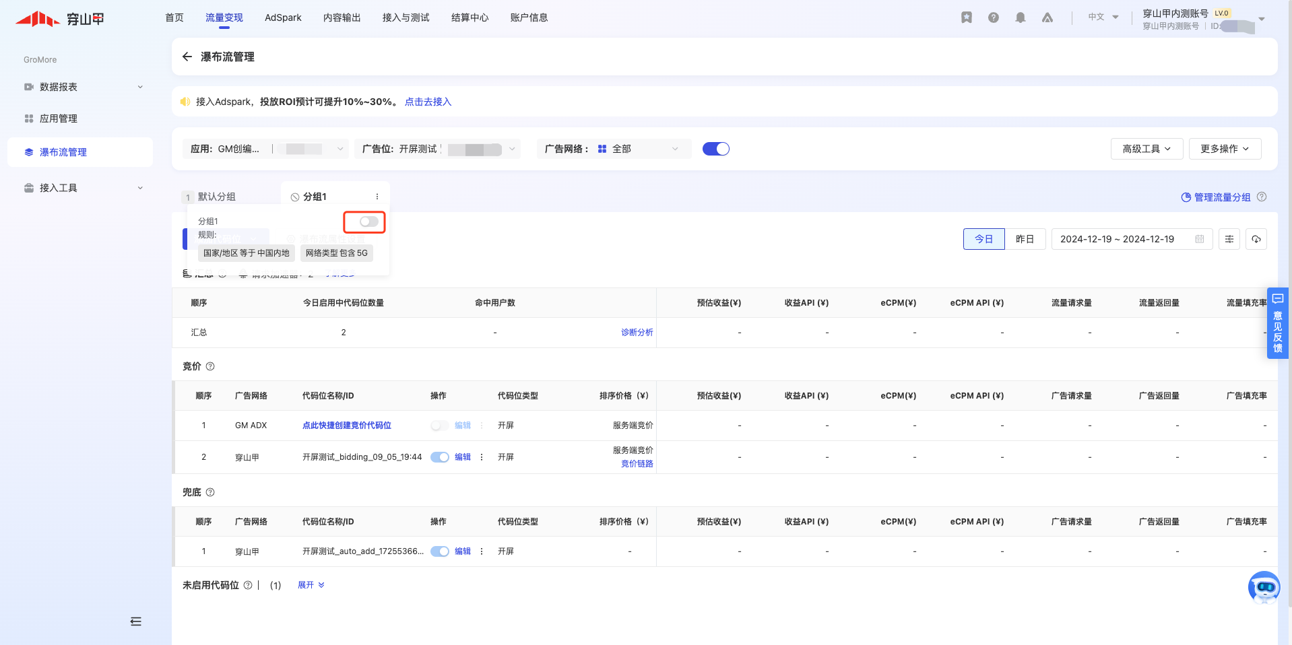Open 结算中心 in top navigation
Image resolution: width=1292 pixels, height=645 pixels.
[x=470, y=18]
